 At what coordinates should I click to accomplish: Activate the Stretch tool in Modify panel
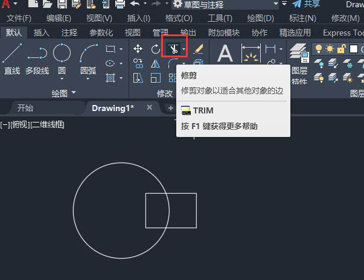pos(138,78)
